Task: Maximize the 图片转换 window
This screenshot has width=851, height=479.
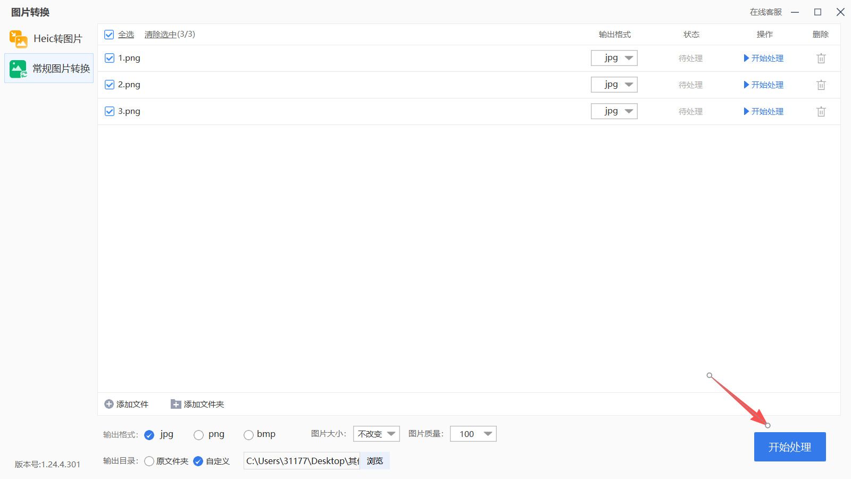Action: click(818, 12)
